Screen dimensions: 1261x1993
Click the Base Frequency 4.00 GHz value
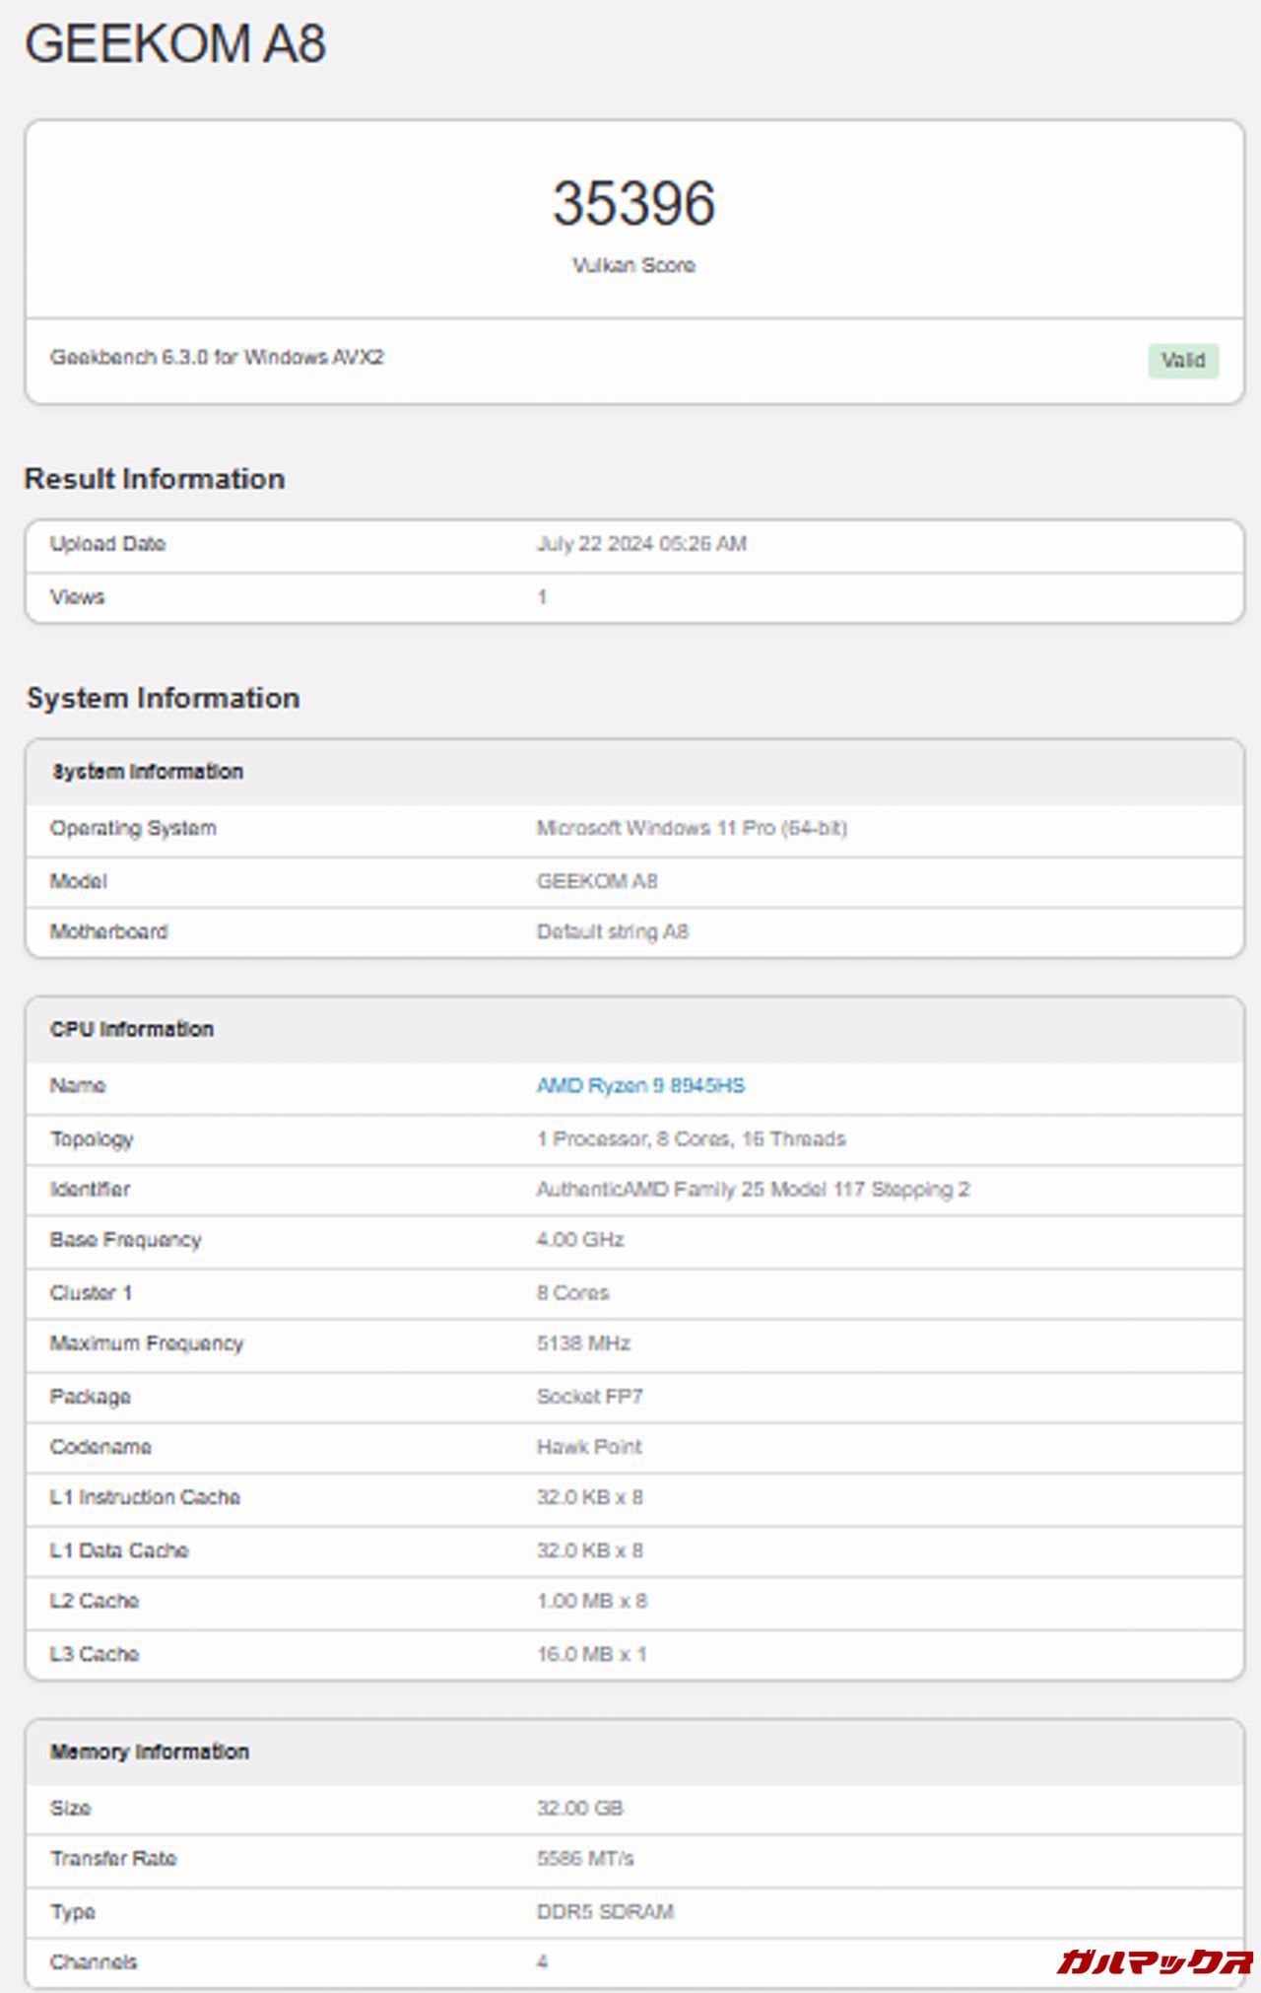click(580, 1240)
